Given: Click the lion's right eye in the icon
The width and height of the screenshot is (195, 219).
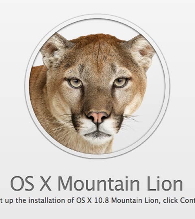Looking at the screenshot, I should pyautogui.click(x=121, y=82).
